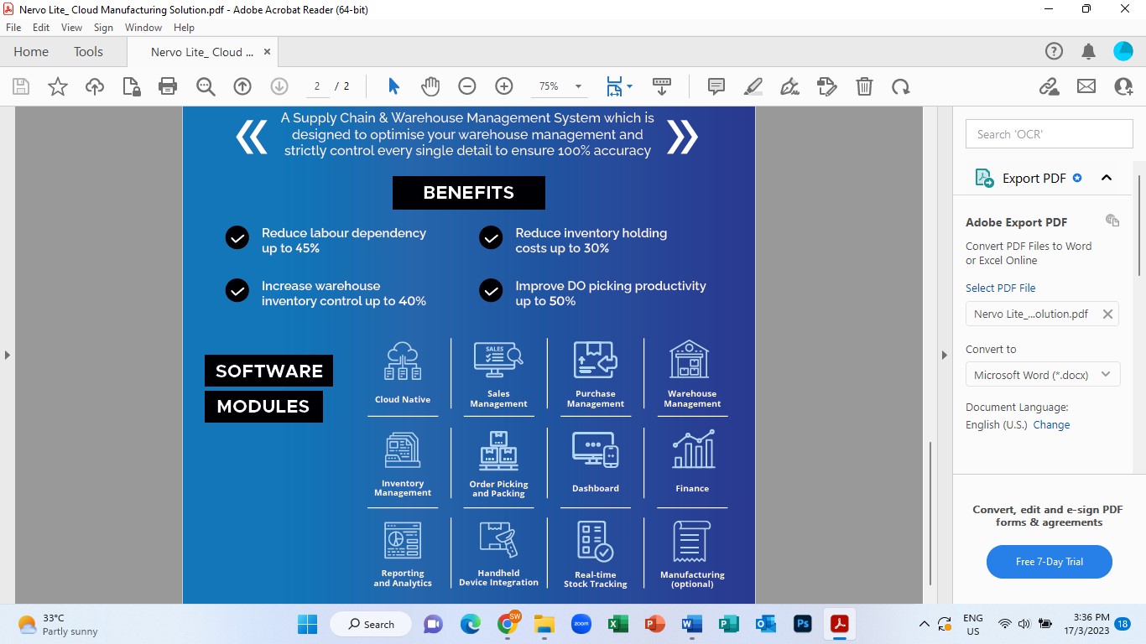Zoom in with the plus icon
The image size is (1146, 644).
pyautogui.click(x=504, y=86)
